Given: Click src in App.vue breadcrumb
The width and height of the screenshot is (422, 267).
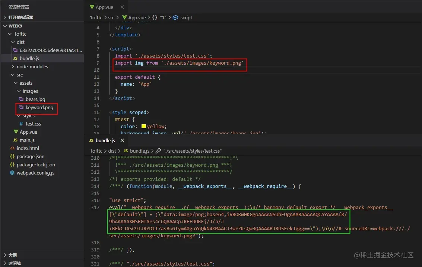Looking at the screenshot, I should click(111, 18).
